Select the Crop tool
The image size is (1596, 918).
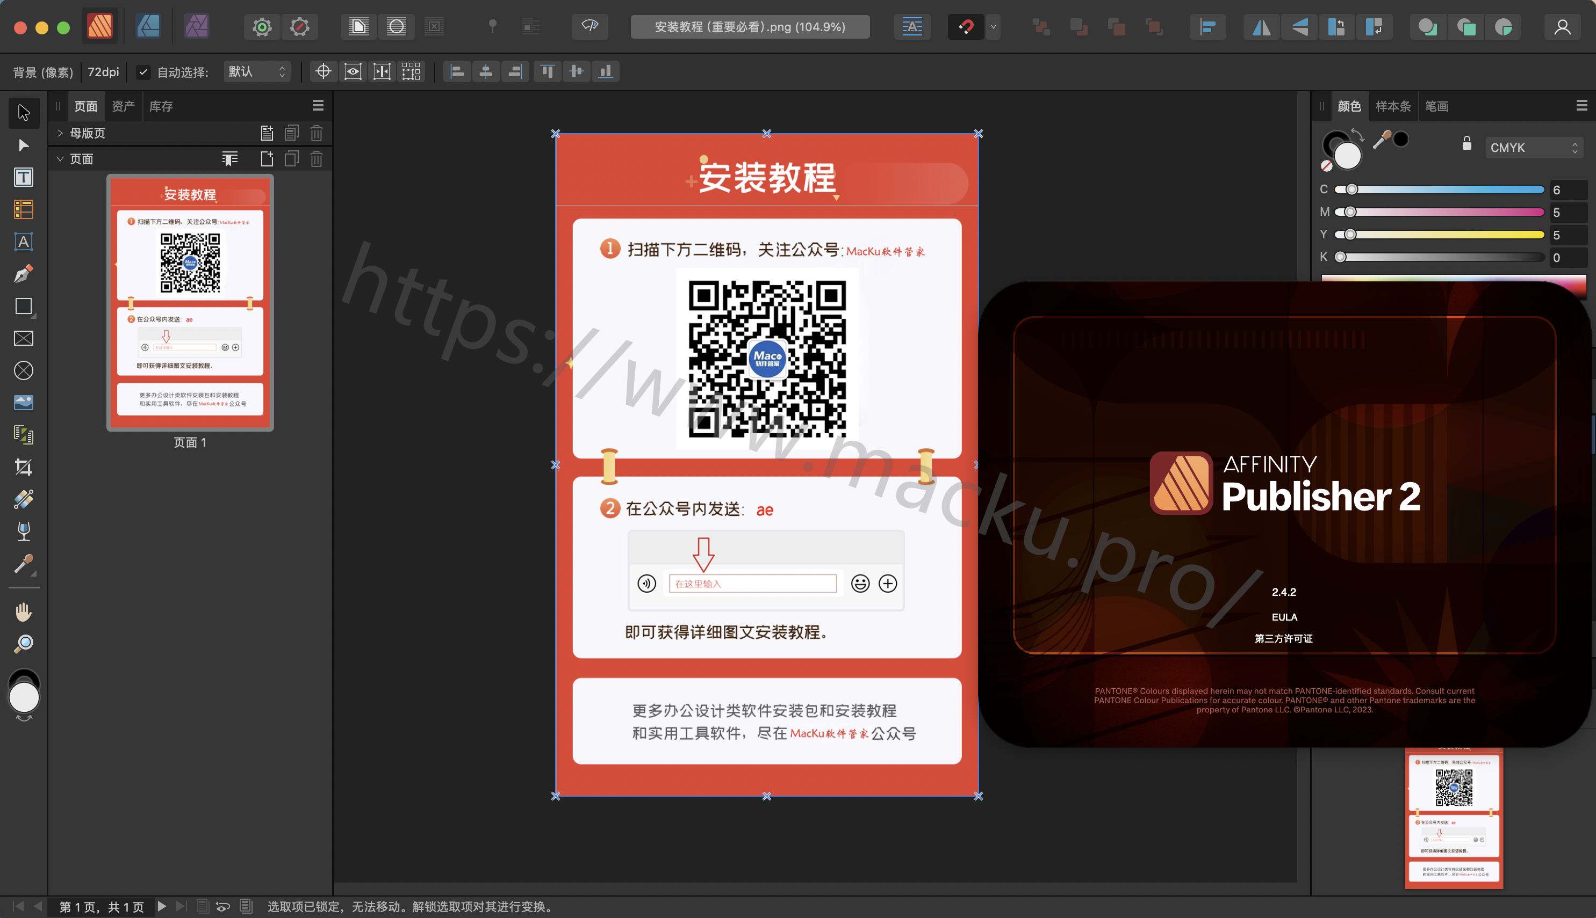pyautogui.click(x=23, y=467)
